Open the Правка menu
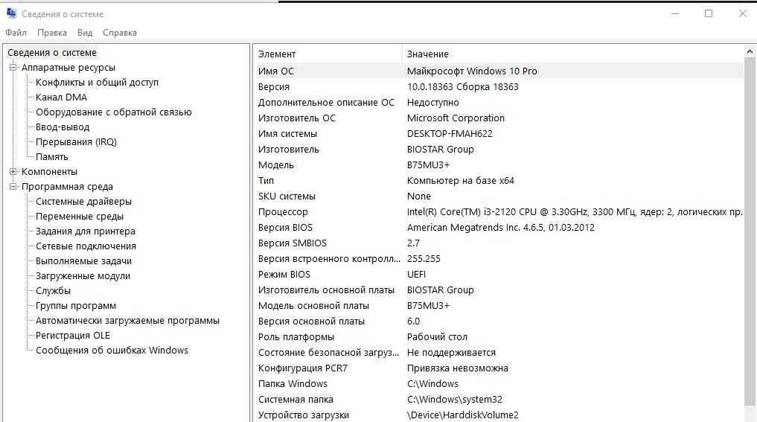 (x=52, y=33)
